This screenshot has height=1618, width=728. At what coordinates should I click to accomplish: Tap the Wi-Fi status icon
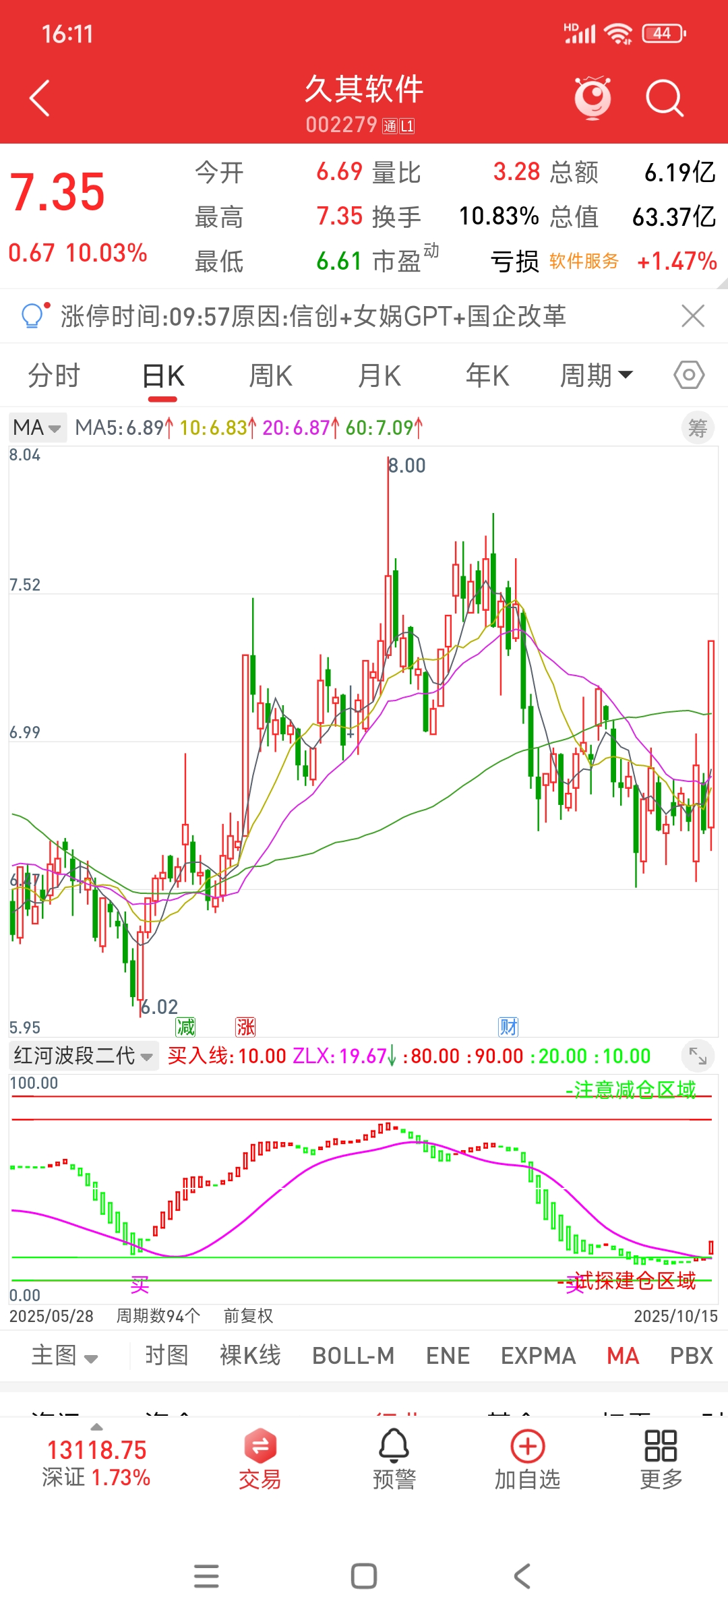click(x=618, y=33)
